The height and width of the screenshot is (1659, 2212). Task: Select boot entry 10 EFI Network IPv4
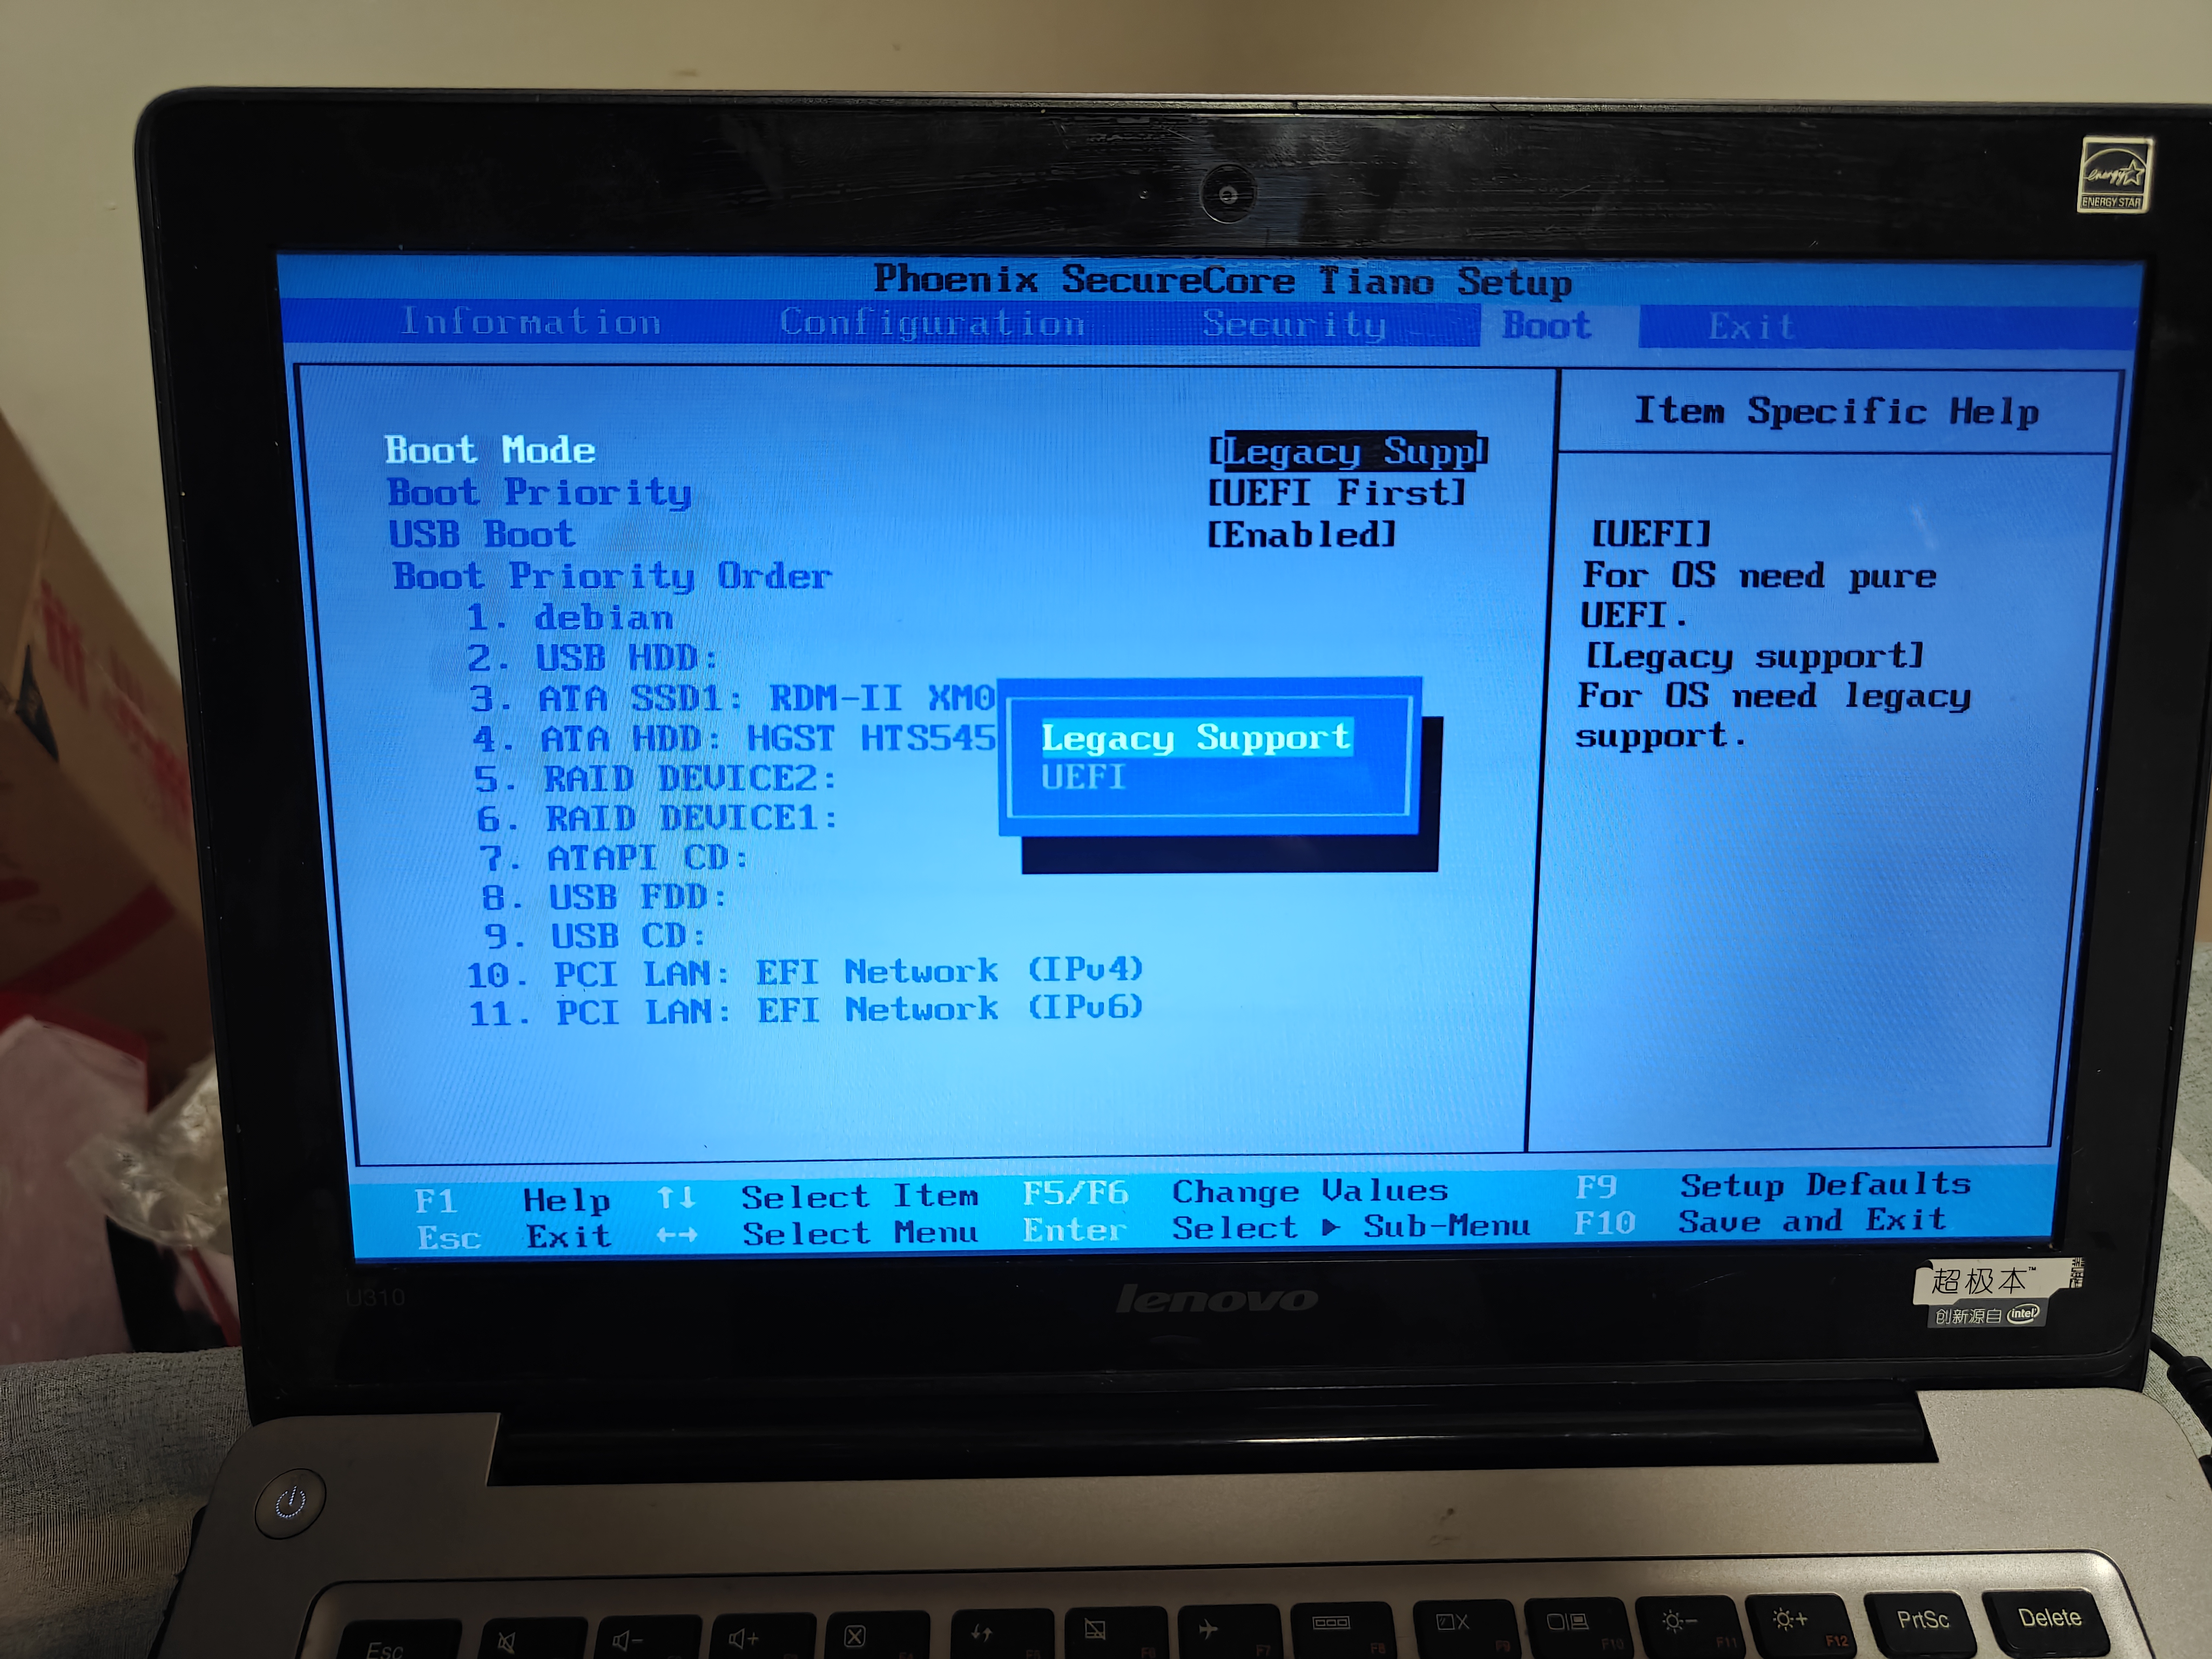pyautogui.click(x=805, y=972)
